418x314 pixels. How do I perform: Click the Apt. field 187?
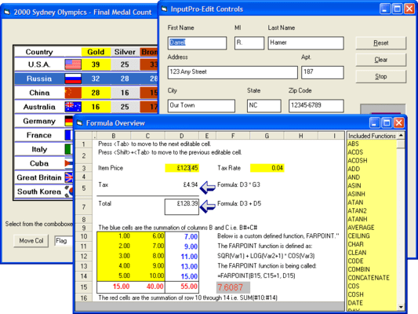coord(322,72)
